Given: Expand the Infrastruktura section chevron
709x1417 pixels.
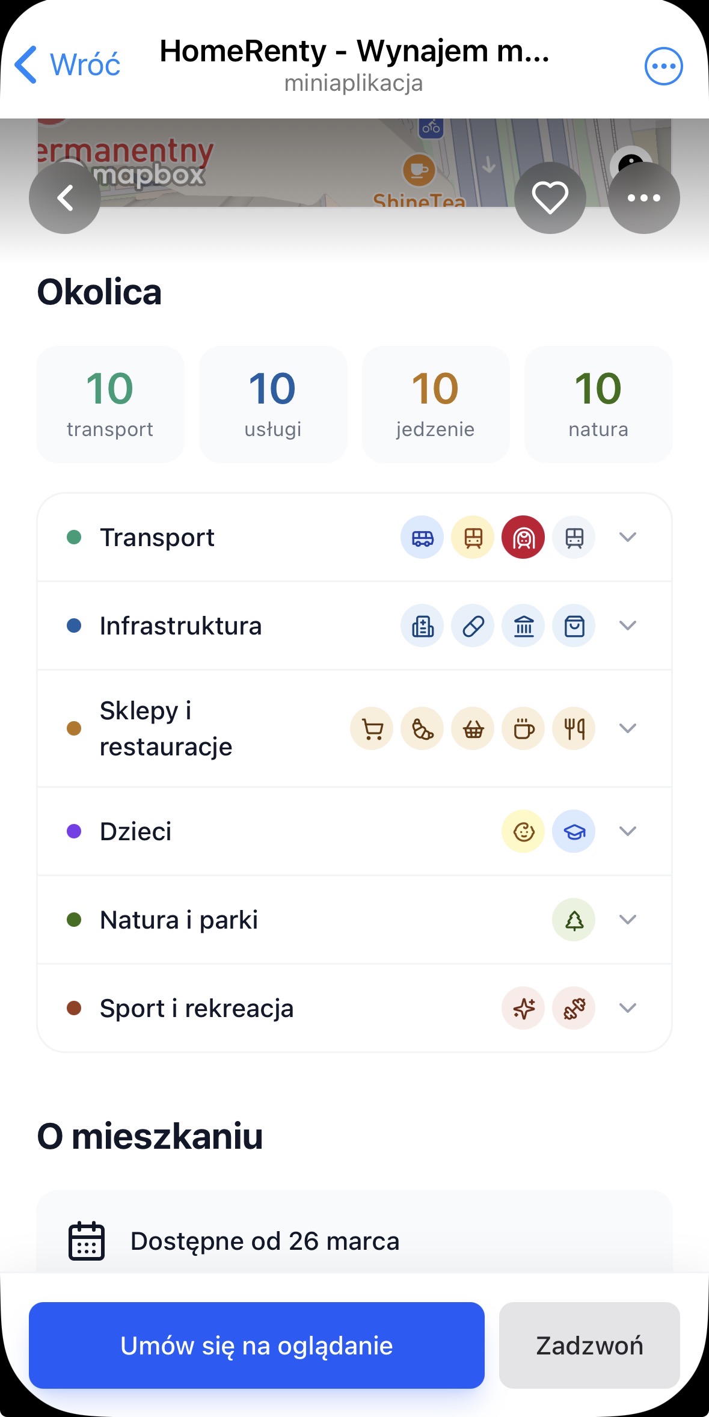Looking at the screenshot, I should (x=628, y=626).
